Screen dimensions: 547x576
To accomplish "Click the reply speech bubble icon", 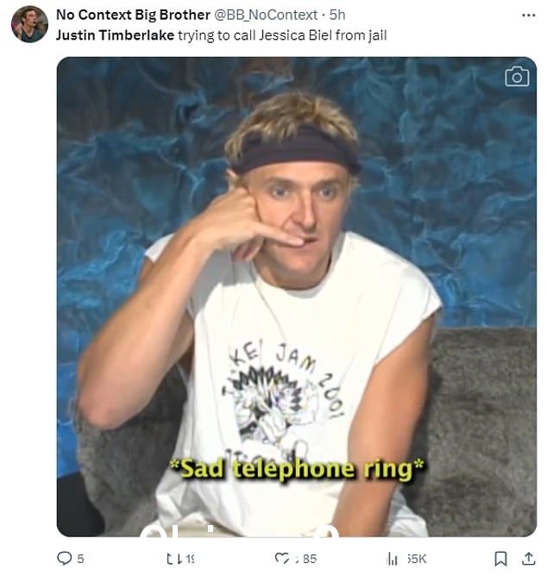I will coord(65,558).
